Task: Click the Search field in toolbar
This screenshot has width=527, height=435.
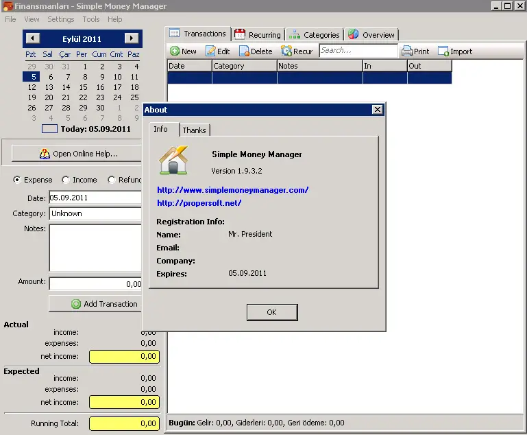Action: coord(358,51)
